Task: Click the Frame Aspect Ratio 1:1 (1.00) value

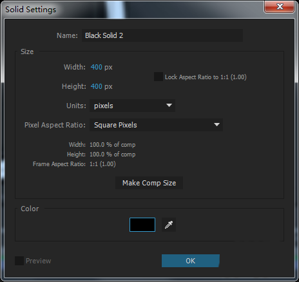Action: click(x=102, y=164)
